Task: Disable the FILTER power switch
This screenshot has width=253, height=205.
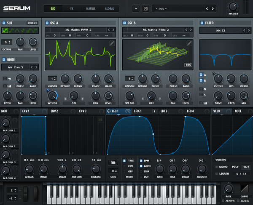Action: click(202, 23)
